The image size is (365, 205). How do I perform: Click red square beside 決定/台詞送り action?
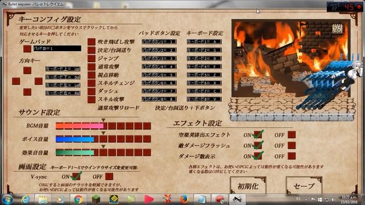click(91, 50)
